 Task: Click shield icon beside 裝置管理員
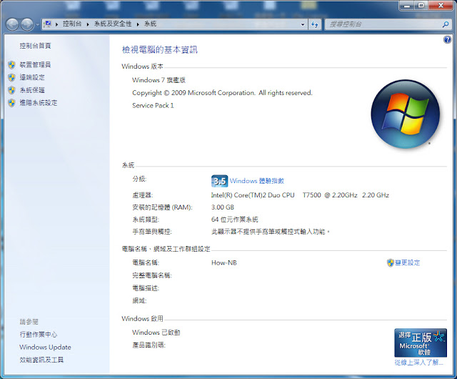tap(11, 65)
